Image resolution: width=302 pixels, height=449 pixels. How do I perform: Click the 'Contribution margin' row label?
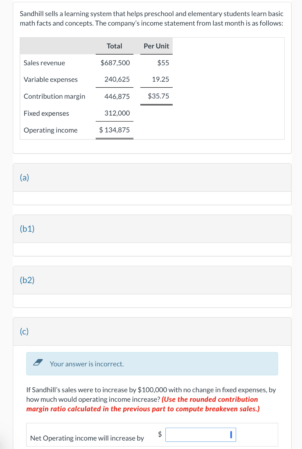(54, 96)
